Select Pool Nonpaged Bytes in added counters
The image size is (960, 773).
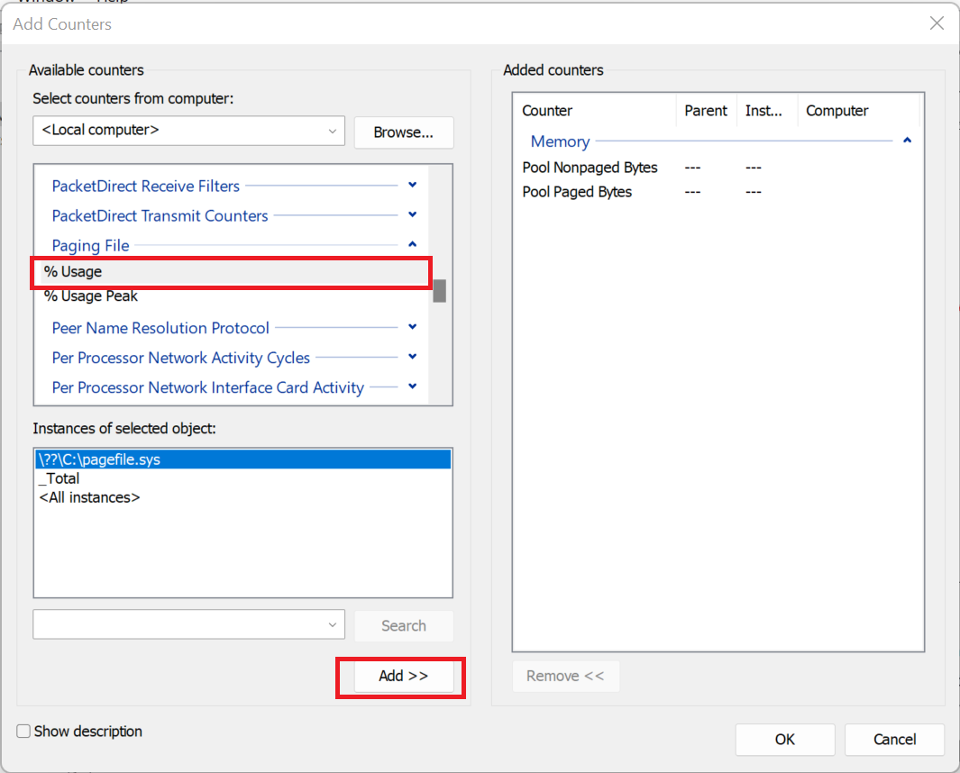[x=590, y=168]
